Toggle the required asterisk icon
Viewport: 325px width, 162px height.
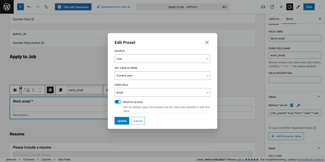pos(50,90)
